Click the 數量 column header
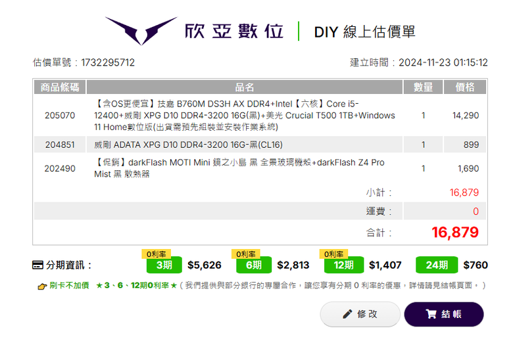The width and height of the screenshot is (513, 343). pos(423,87)
